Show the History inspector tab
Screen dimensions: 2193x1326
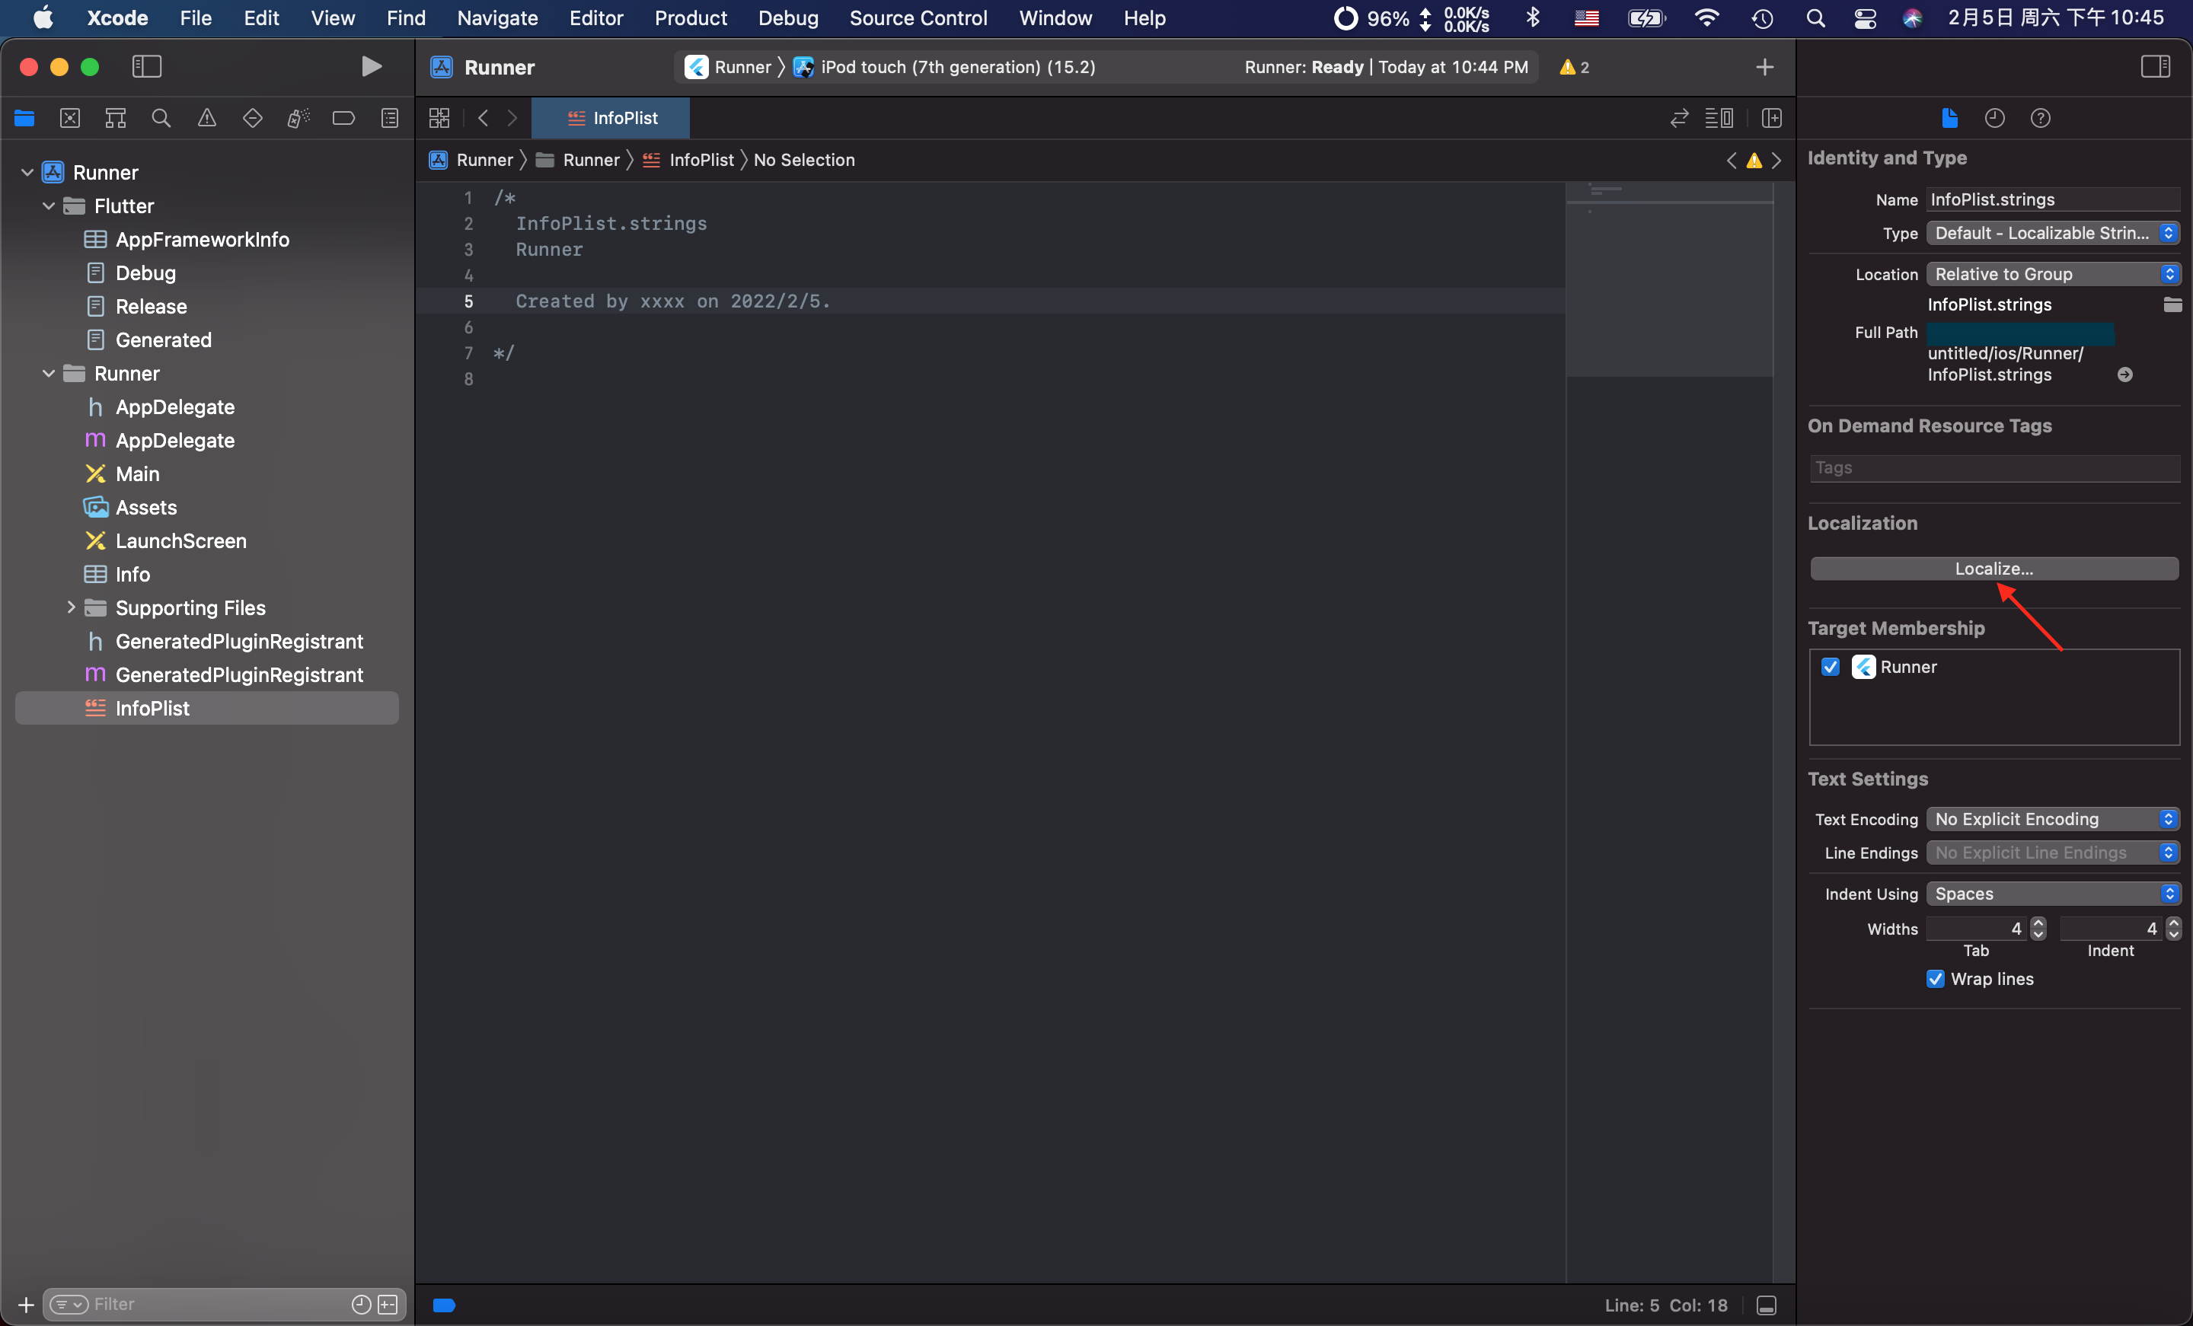click(1994, 117)
